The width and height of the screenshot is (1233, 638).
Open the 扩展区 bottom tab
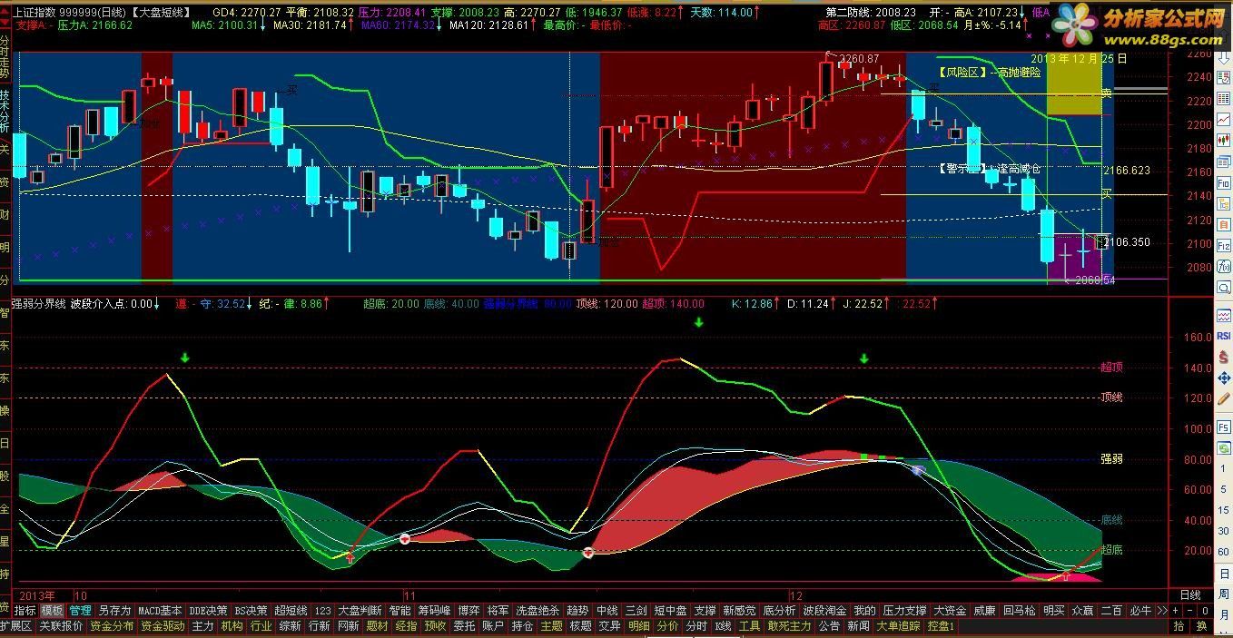click(16, 626)
